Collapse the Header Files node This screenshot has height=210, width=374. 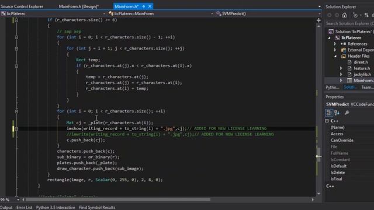click(335, 57)
